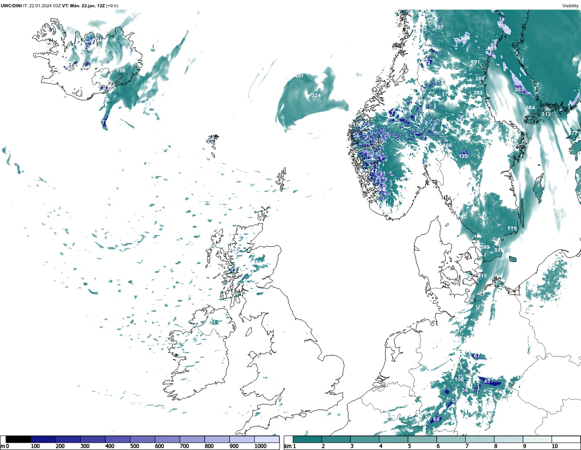Click the 'UWC/DINI' header text

[x=11, y=5]
